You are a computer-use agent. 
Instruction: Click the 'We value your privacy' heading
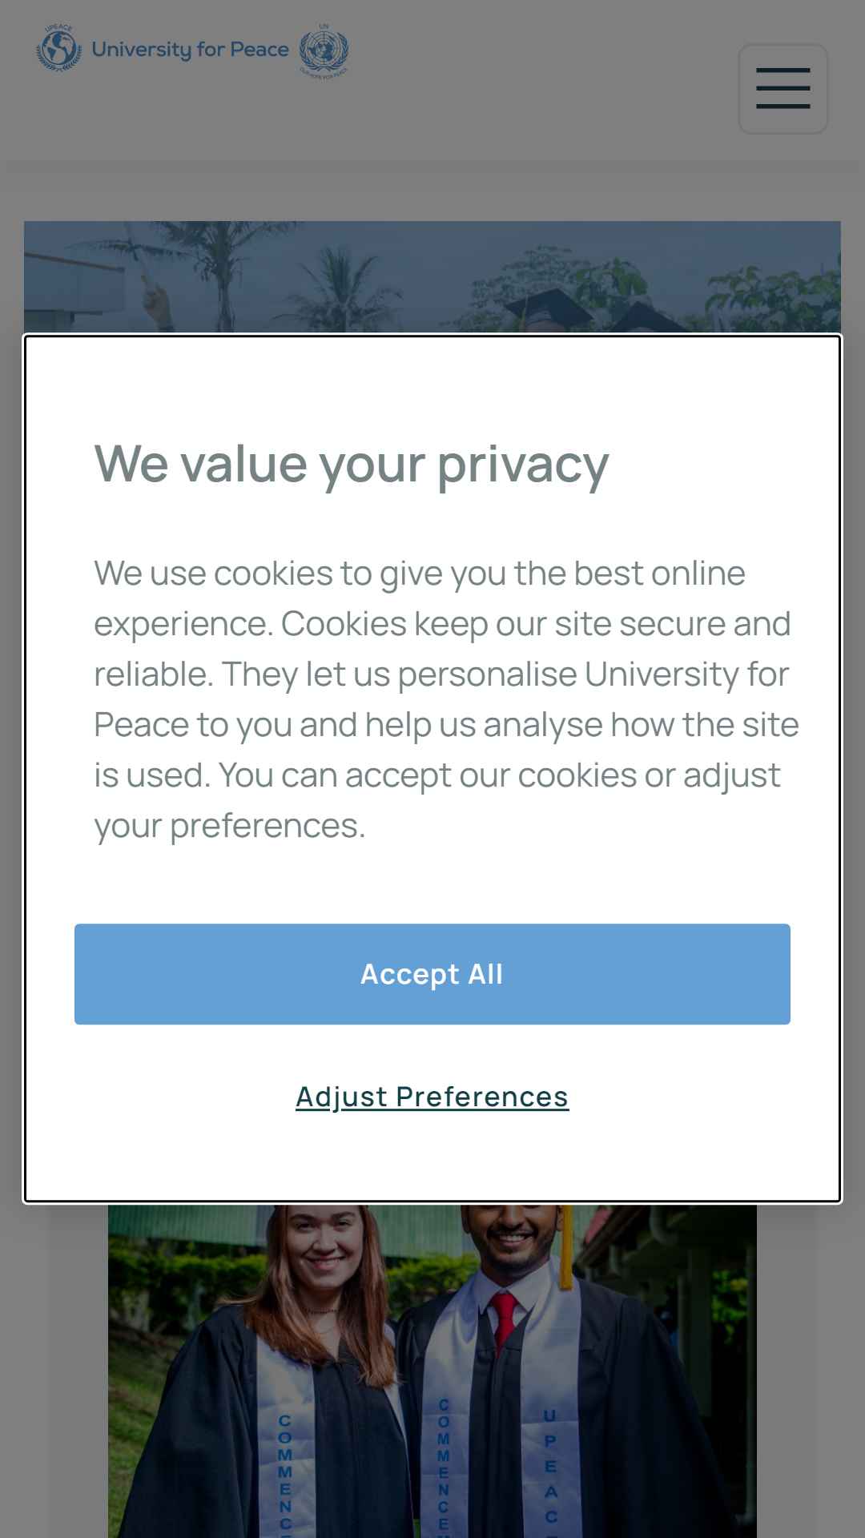(x=352, y=463)
